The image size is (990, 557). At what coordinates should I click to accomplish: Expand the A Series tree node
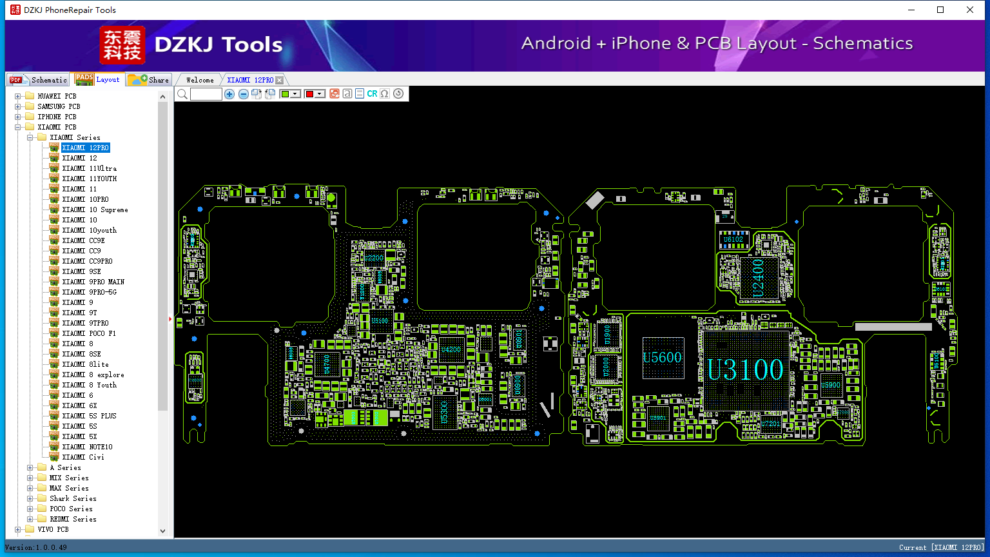(x=30, y=467)
